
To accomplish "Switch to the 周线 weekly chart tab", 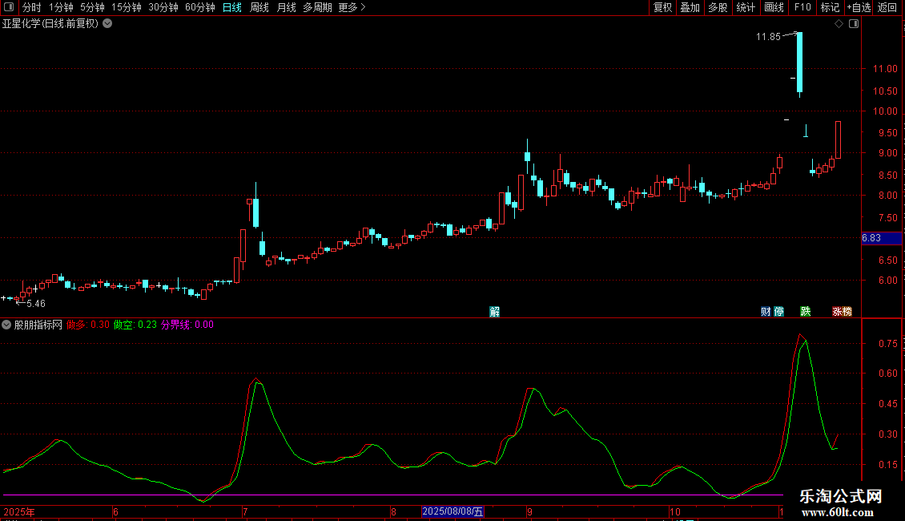I will (259, 7).
